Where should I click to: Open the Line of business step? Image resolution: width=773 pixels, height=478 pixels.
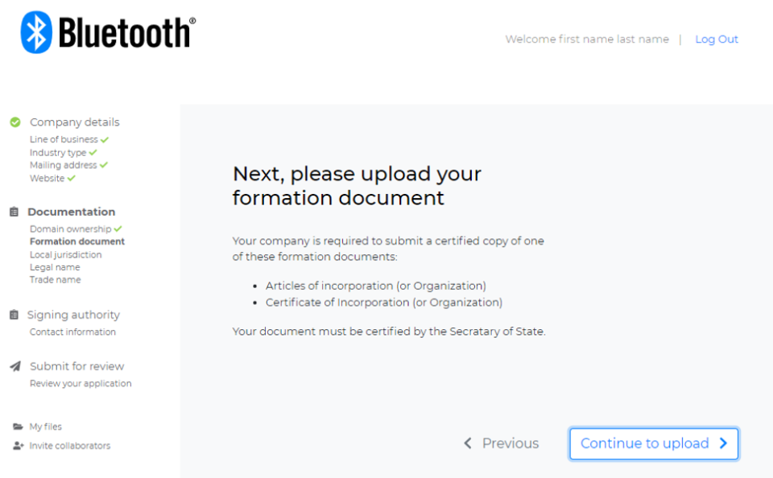click(64, 139)
